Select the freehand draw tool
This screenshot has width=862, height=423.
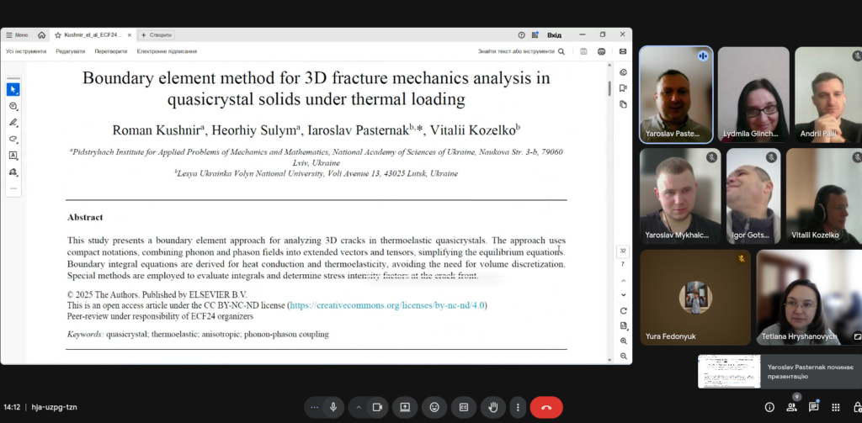click(13, 139)
